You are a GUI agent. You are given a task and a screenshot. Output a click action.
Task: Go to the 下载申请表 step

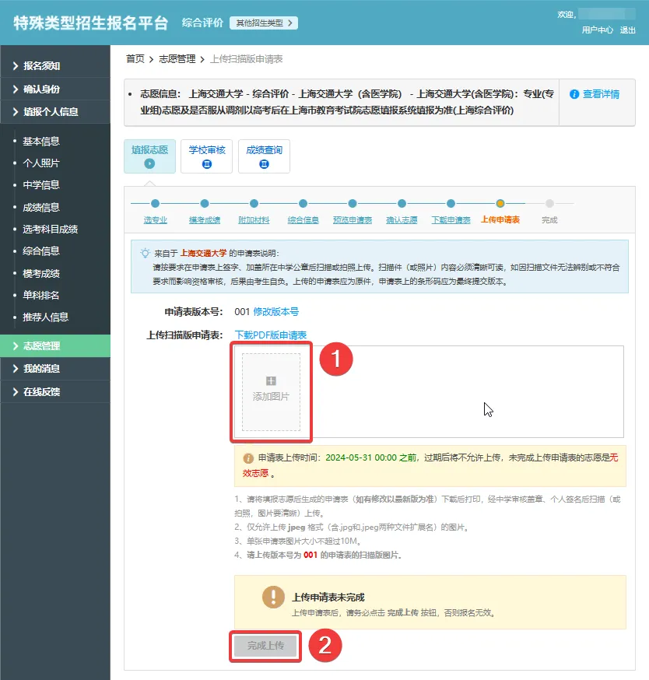pyautogui.click(x=451, y=220)
